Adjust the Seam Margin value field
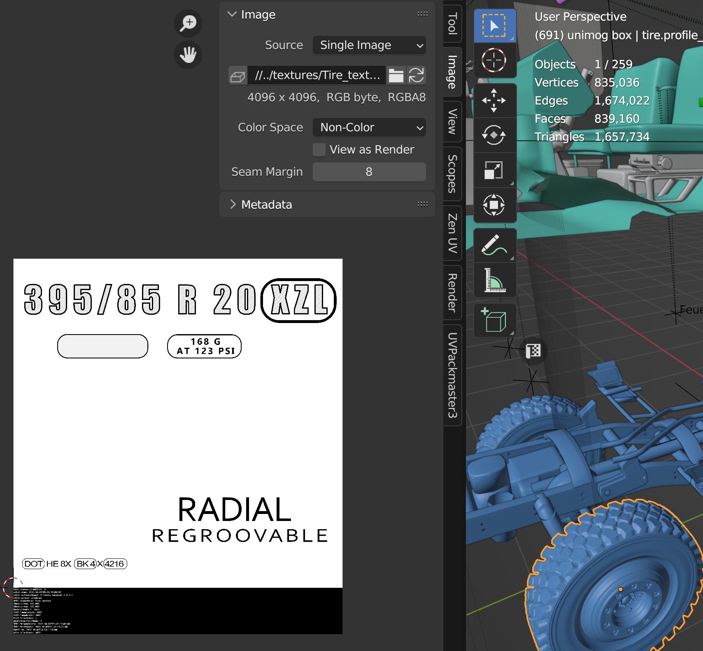The image size is (703, 651). [369, 172]
